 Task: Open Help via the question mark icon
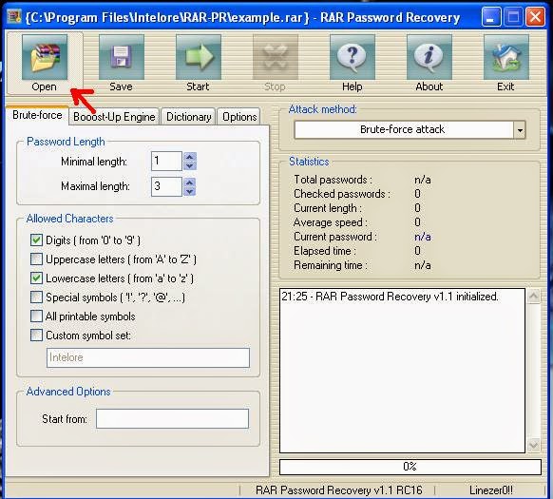(x=352, y=57)
